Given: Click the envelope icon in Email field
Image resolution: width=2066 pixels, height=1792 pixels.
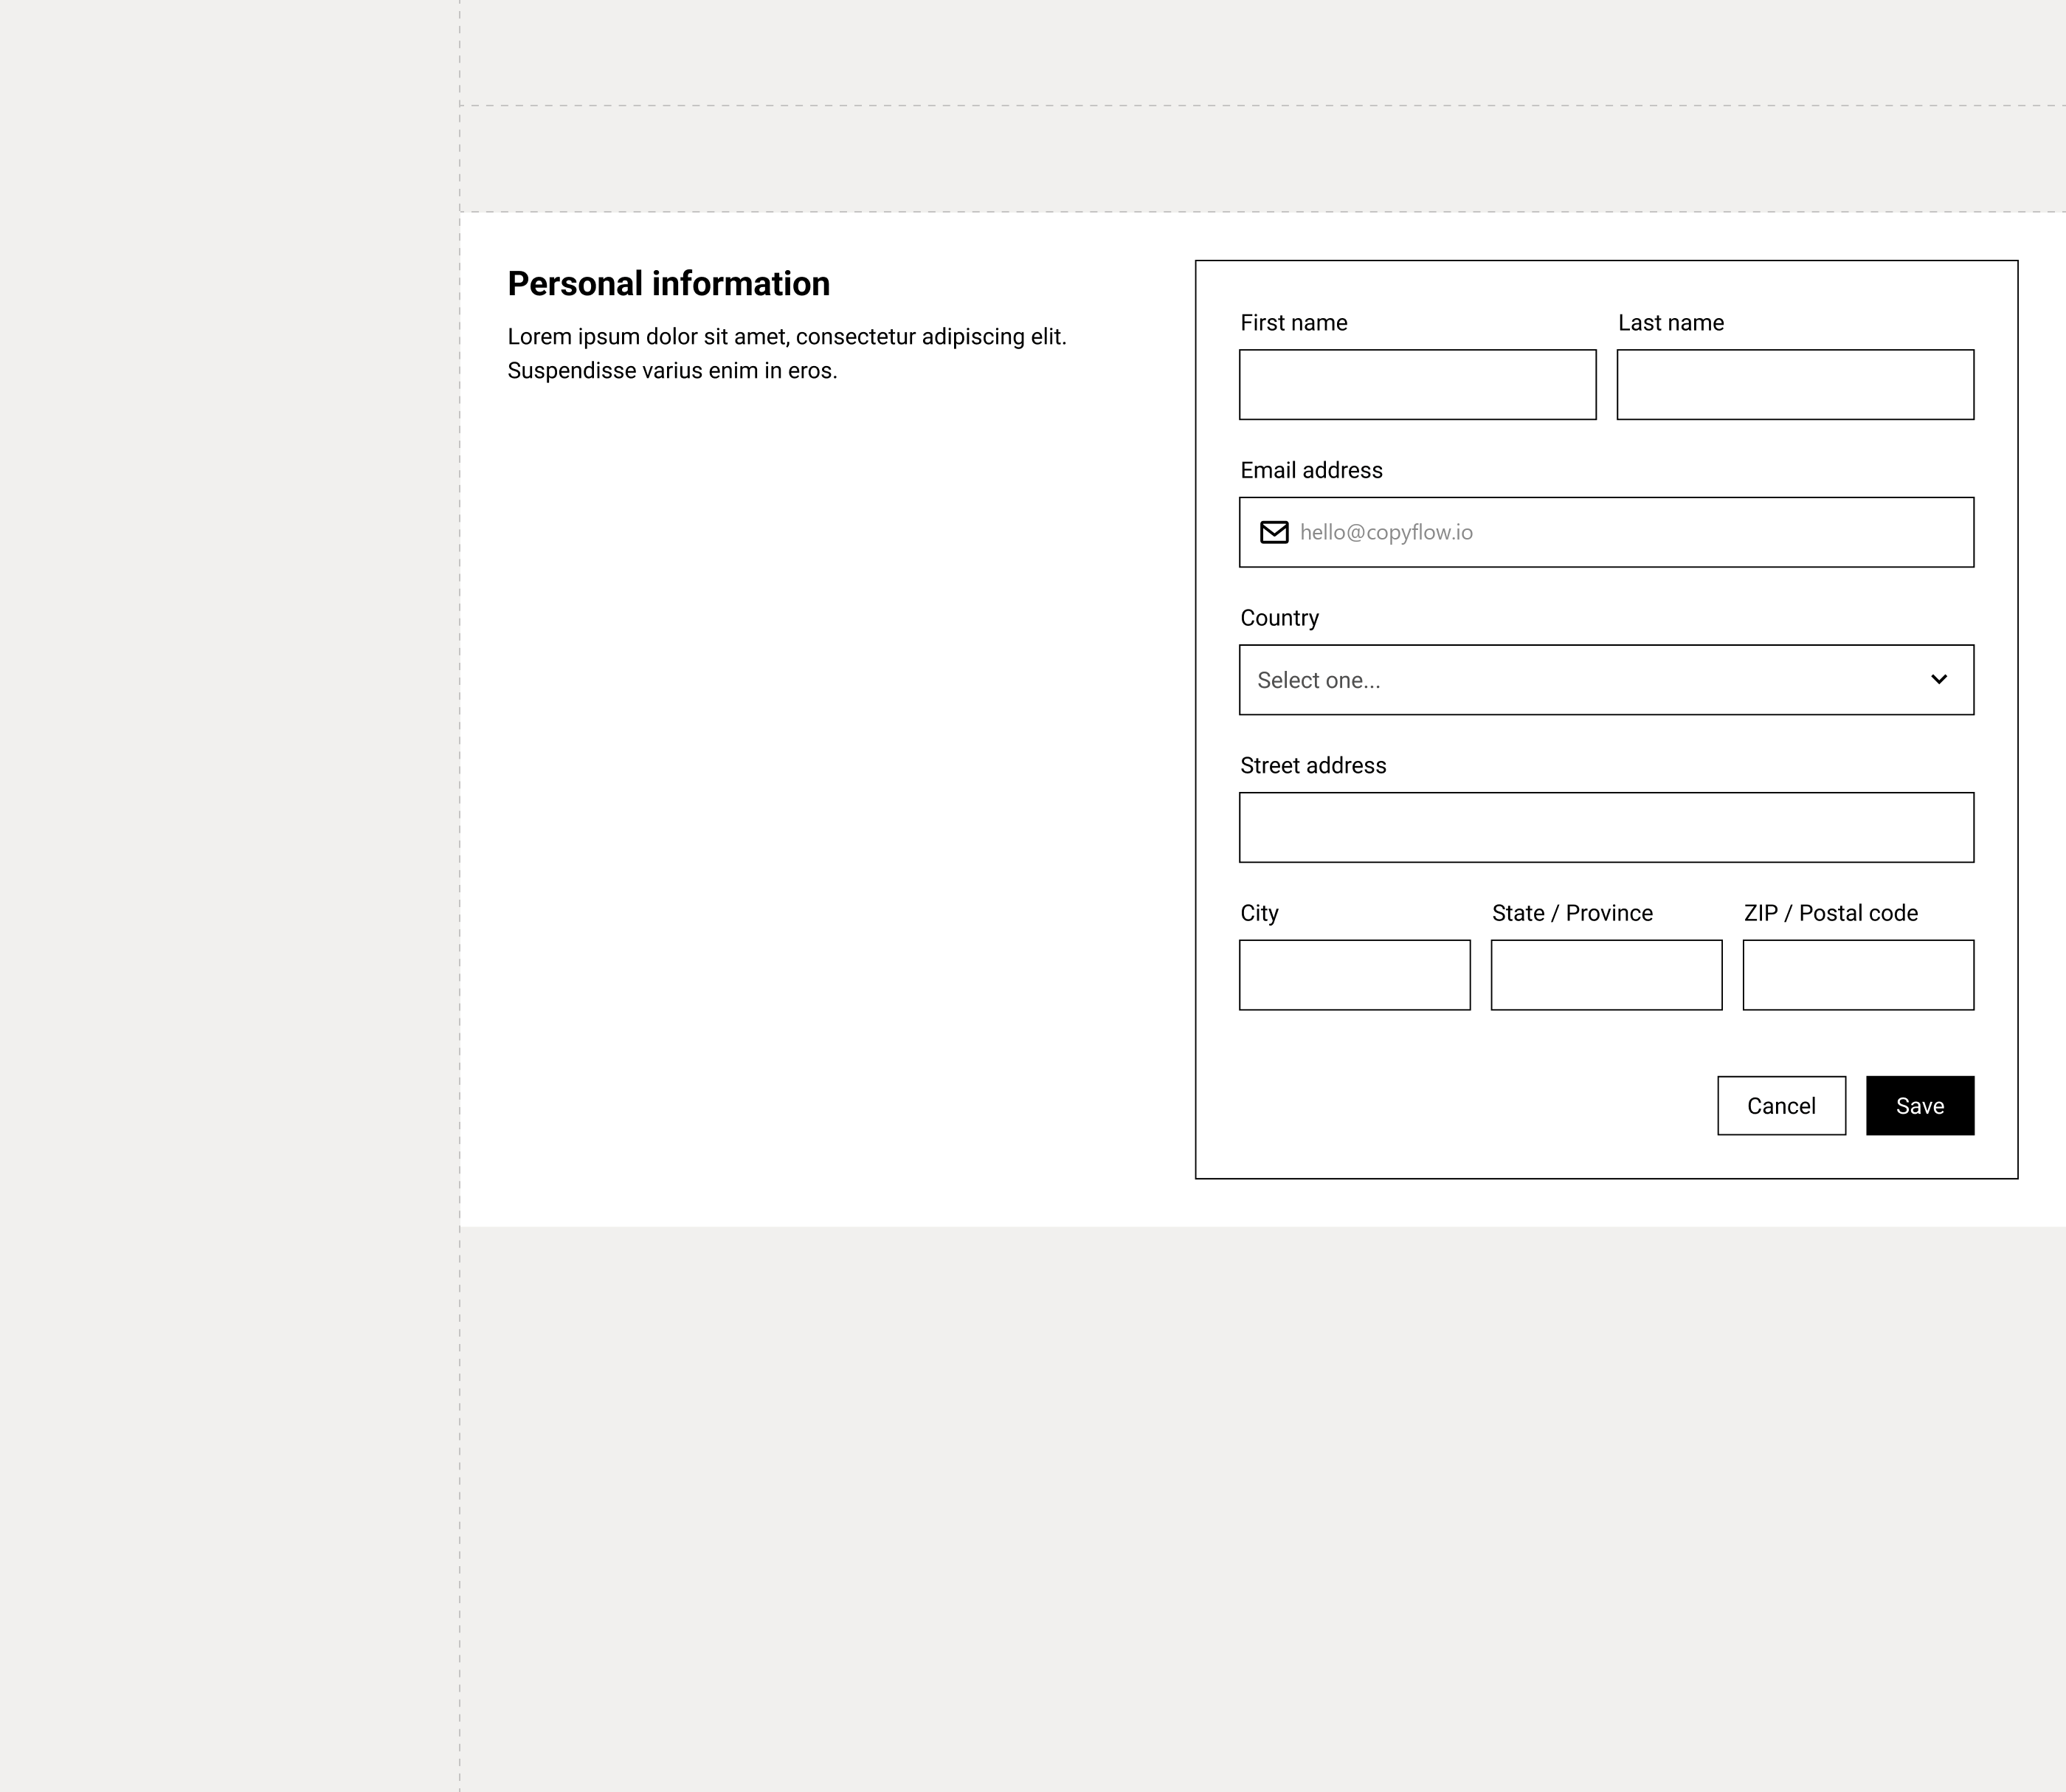Looking at the screenshot, I should [1274, 532].
